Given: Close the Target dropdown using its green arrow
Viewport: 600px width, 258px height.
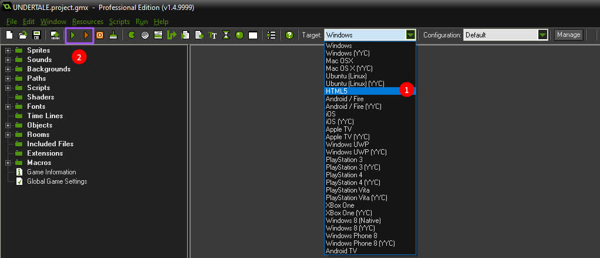Looking at the screenshot, I should click(410, 35).
